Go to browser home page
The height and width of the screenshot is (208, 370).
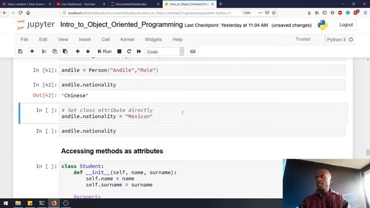(28, 13)
